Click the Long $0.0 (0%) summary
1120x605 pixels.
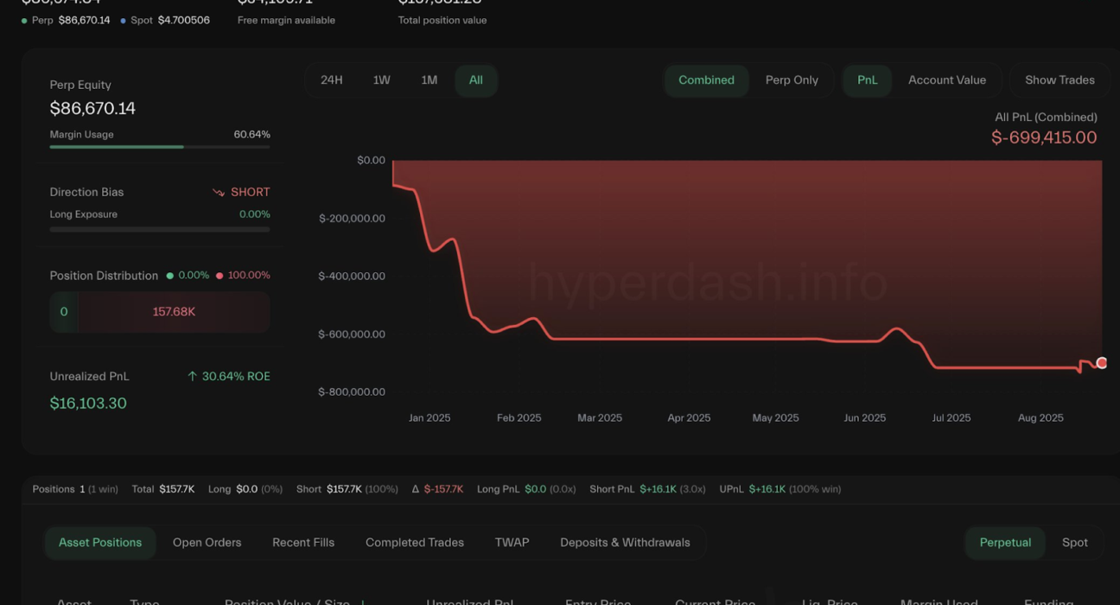245,489
